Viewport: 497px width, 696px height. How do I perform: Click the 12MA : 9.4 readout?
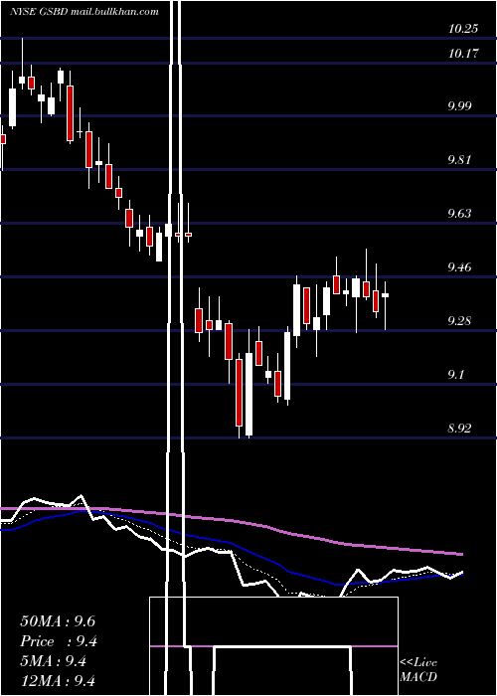(58, 681)
